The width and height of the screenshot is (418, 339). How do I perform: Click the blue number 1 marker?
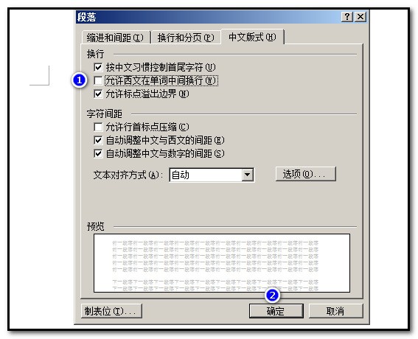pyautogui.click(x=79, y=80)
